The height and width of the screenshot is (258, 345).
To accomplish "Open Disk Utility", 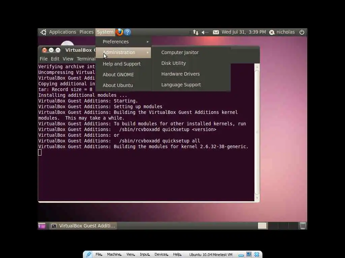I will (x=191, y=63).
